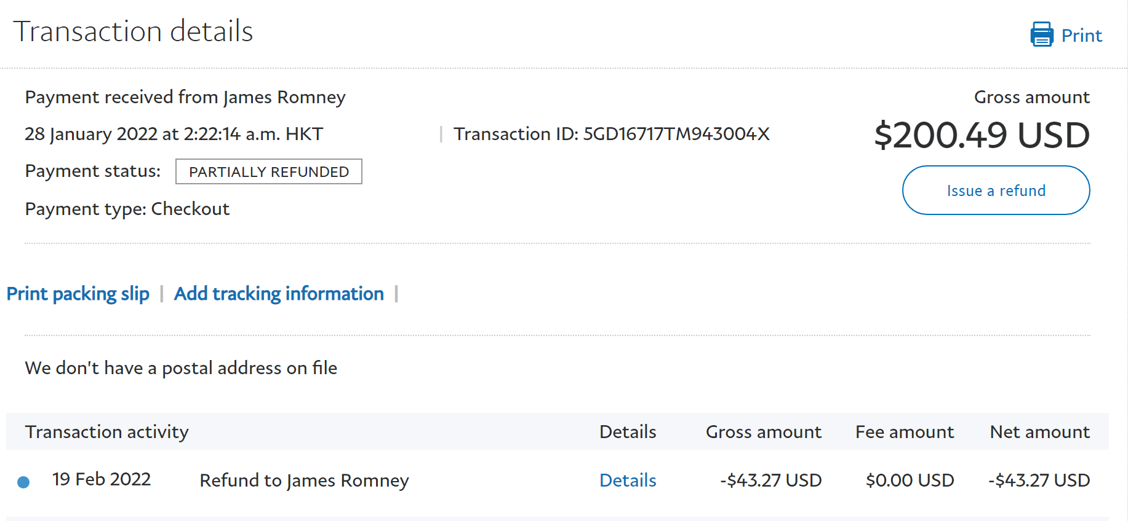Click the Transaction activity column header
The image size is (1128, 521).
coord(106,432)
